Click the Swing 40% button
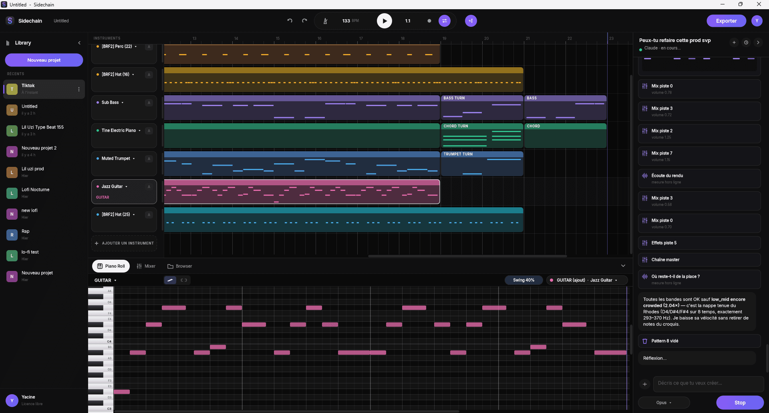This screenshot has width=769, height=413. click(523, 280)
